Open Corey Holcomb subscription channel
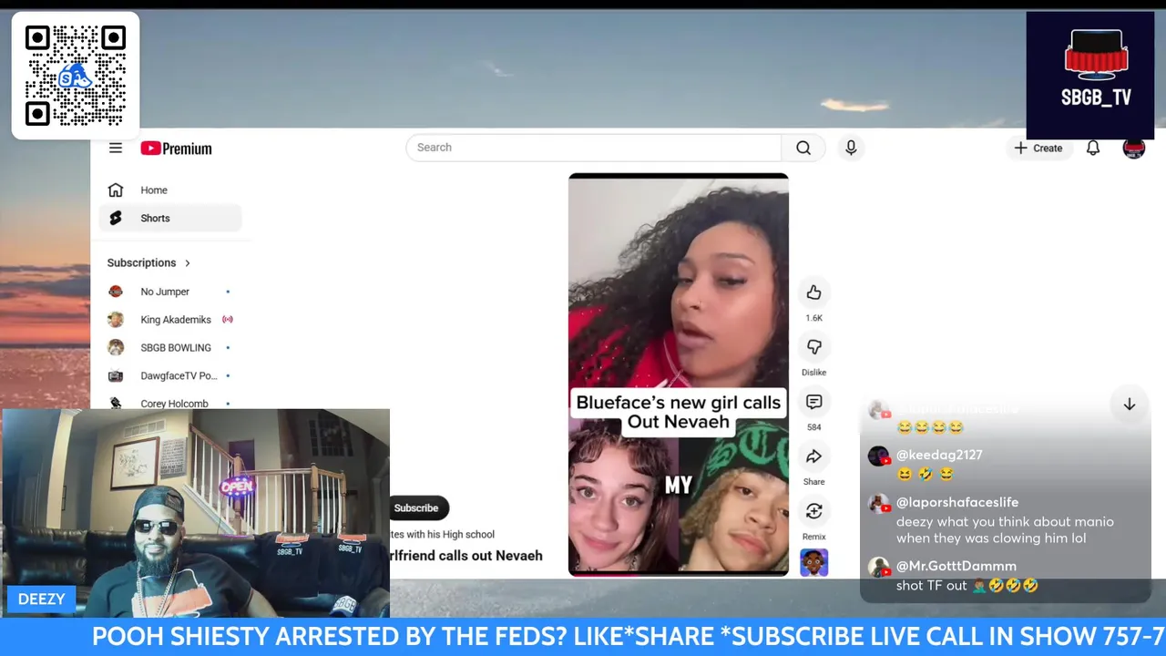The width and height of the screenshot is (1166, 656). (x=169, y=403)
